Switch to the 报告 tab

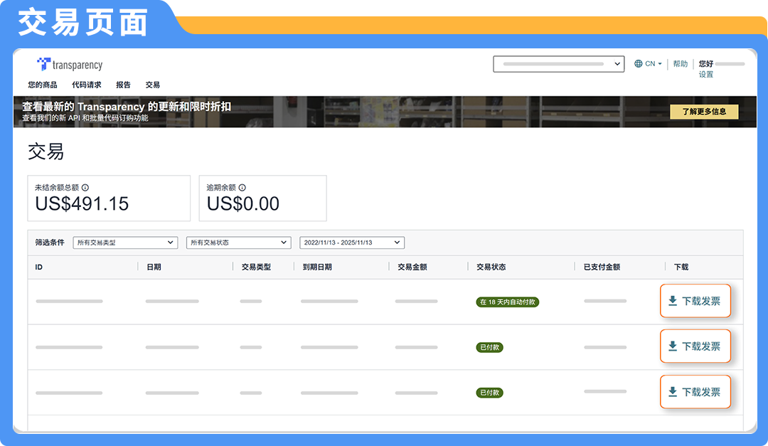point(122,84)
